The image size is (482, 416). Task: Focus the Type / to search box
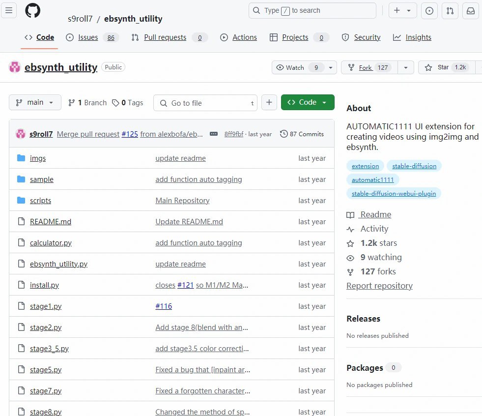[312, 10]
